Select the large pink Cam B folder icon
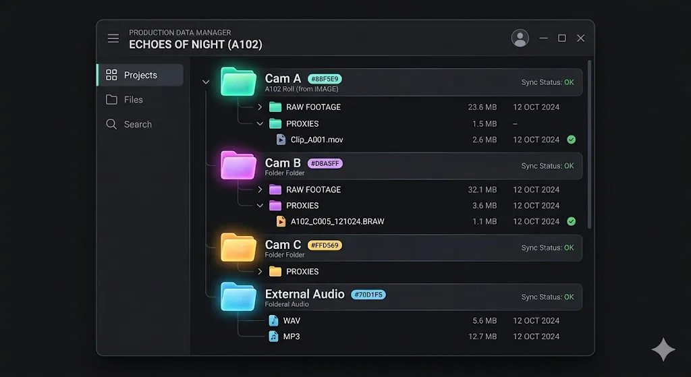Image resolution: width=691 pixels, height=377 pixels. [x=238, y=165]
